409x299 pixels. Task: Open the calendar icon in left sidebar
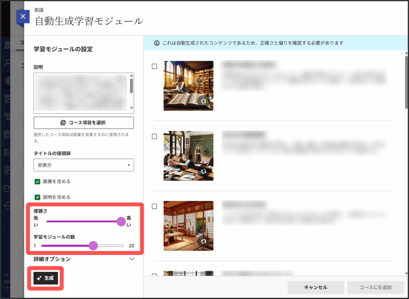[8, 135]
